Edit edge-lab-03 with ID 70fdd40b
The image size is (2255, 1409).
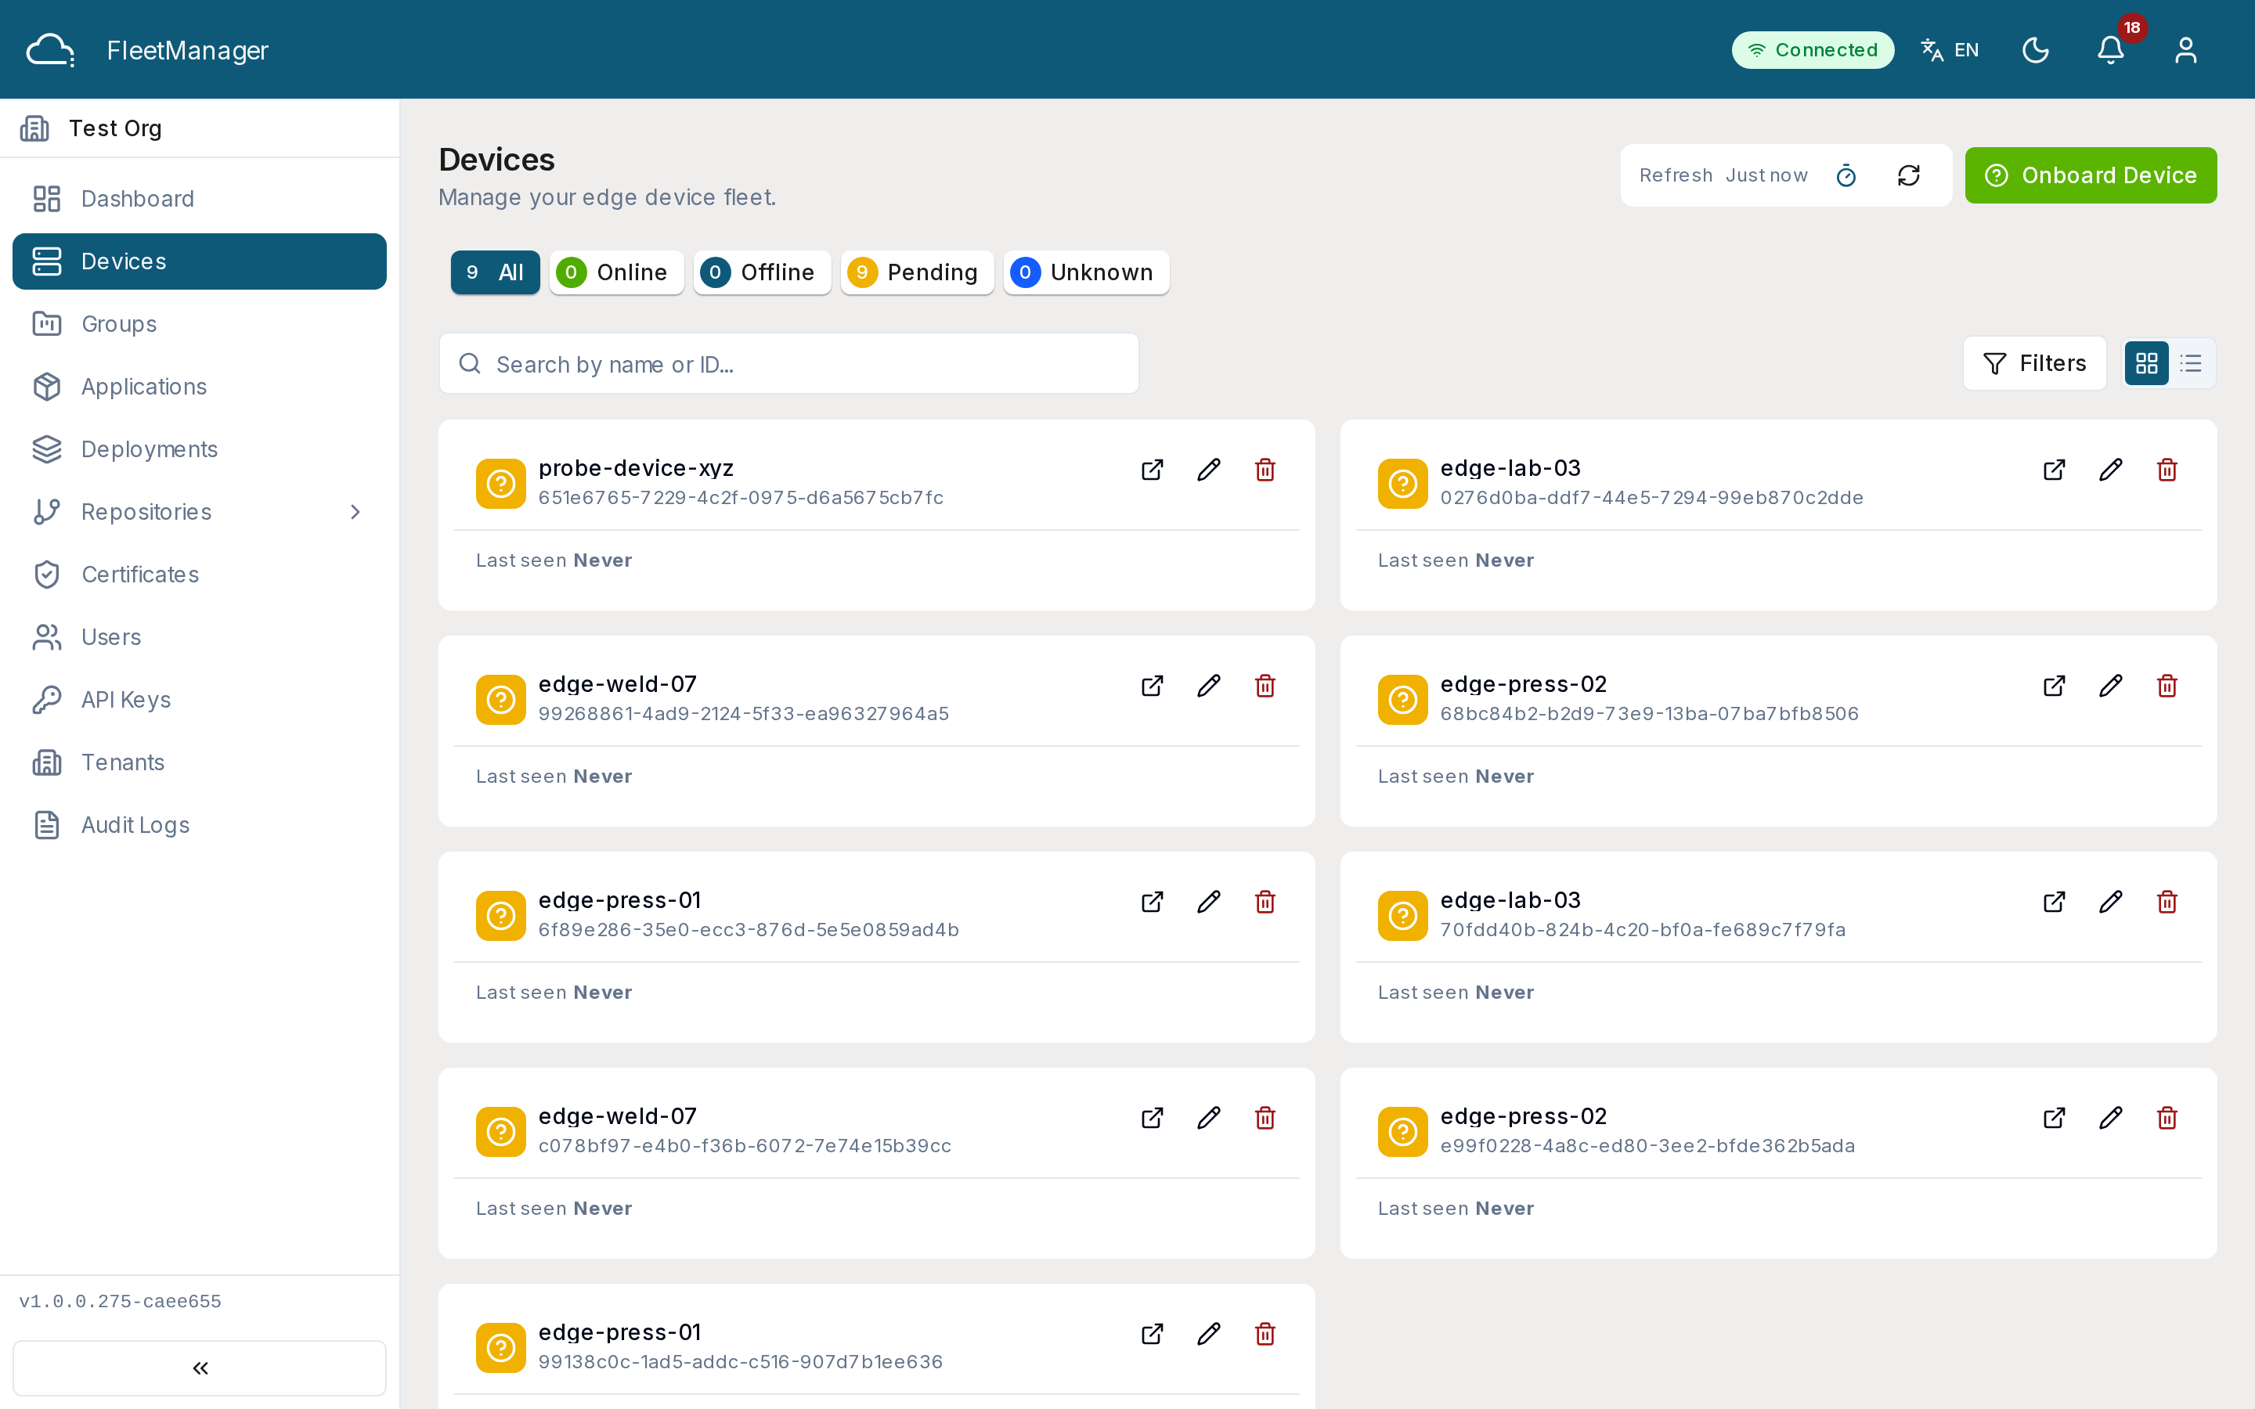[2111, 902]
